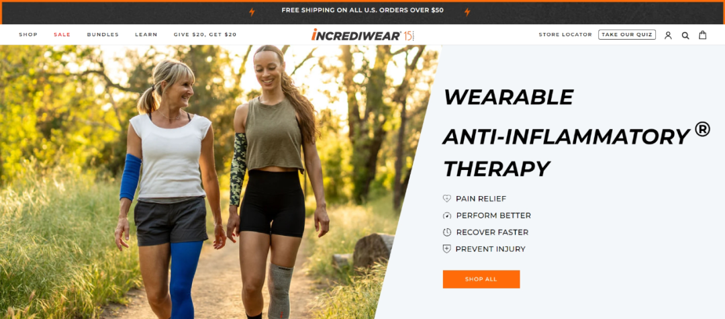
Task: Open the Store Locator link
Action: (x=565, y=35)
